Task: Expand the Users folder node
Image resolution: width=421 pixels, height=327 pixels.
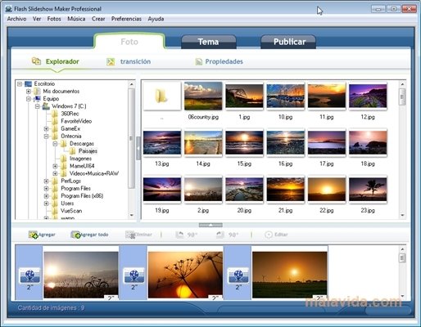Action: (46, 204)
